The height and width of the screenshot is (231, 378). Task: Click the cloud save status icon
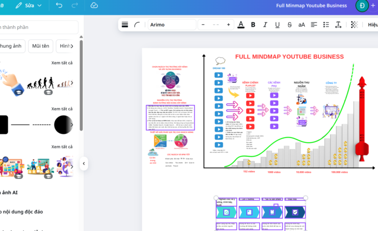pos(94,5)
